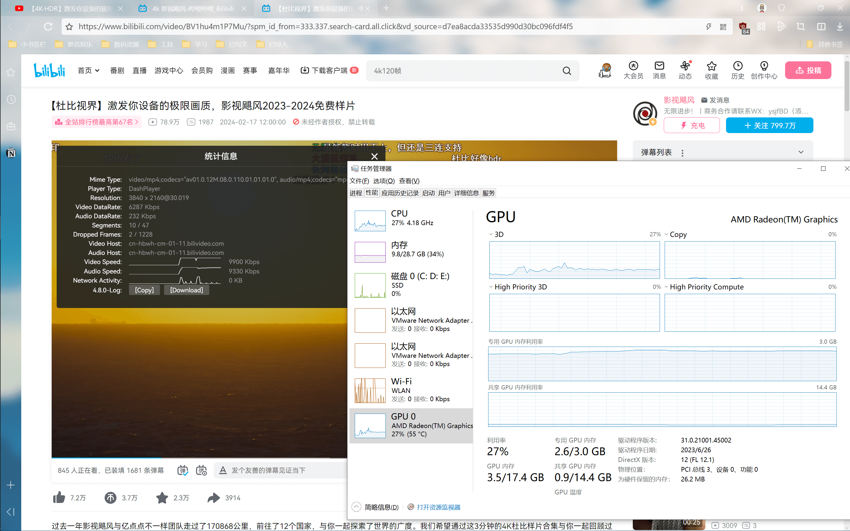Open the 选项(O) menu in Task Manager

tap(384, 181)
